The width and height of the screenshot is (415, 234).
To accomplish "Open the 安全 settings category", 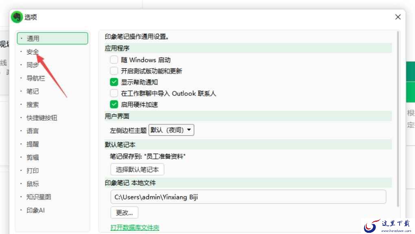I will point(33,52).
